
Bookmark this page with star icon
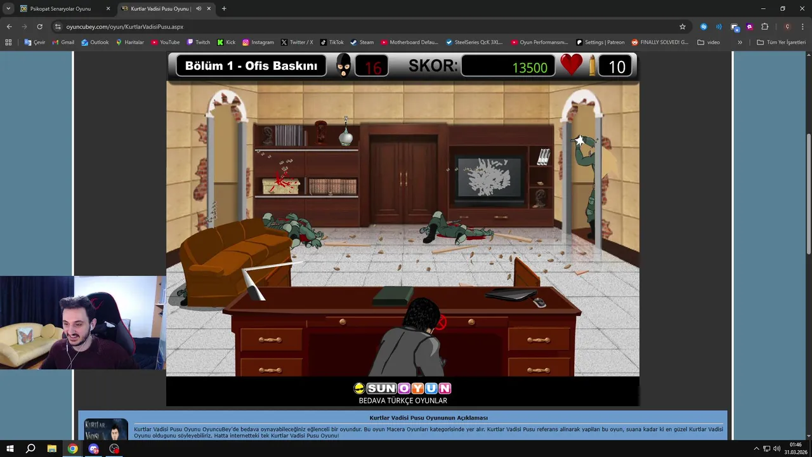(683, 27)
